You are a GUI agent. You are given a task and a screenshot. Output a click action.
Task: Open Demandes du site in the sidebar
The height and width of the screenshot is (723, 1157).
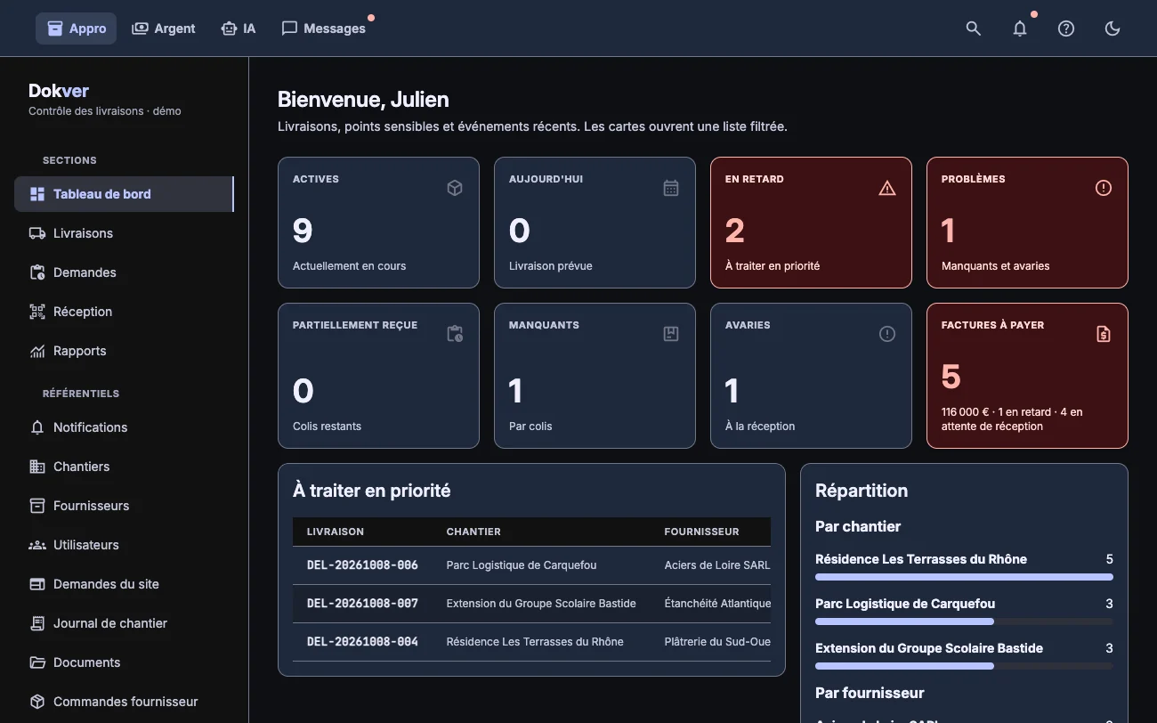coord(124,584)
